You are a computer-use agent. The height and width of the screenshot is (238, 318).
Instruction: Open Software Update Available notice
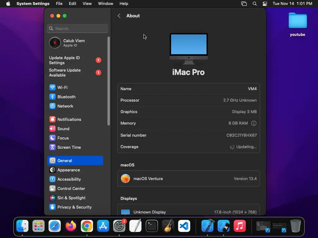[75, 73]
